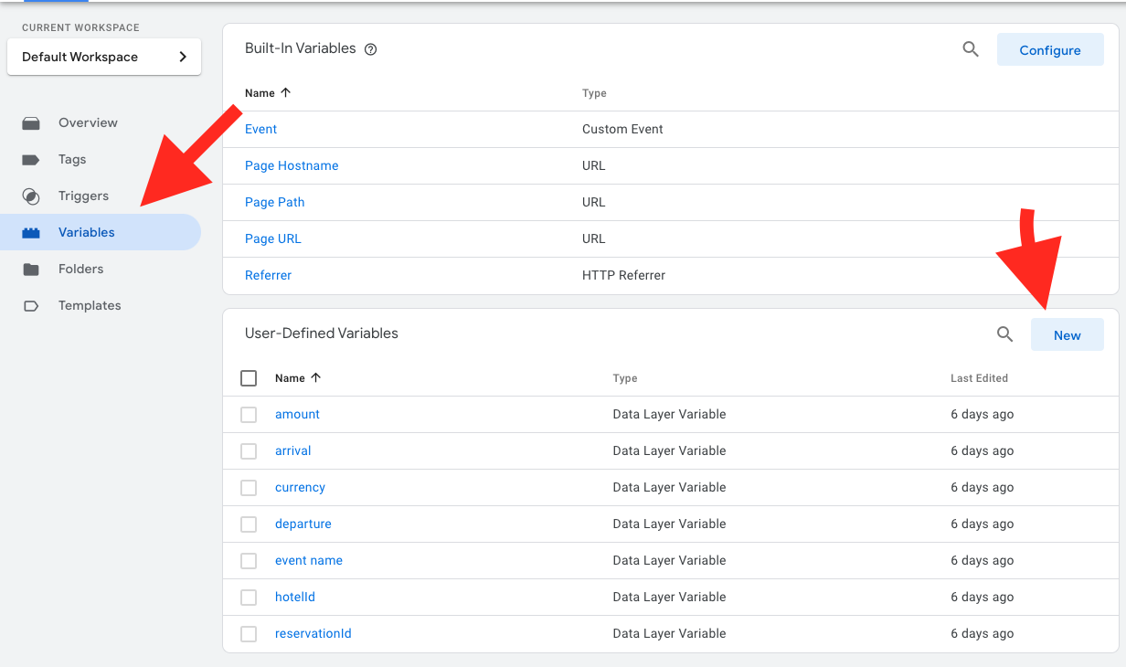
Task: Click the Tags label icon in the sidebar
Action: coord(31,160)
